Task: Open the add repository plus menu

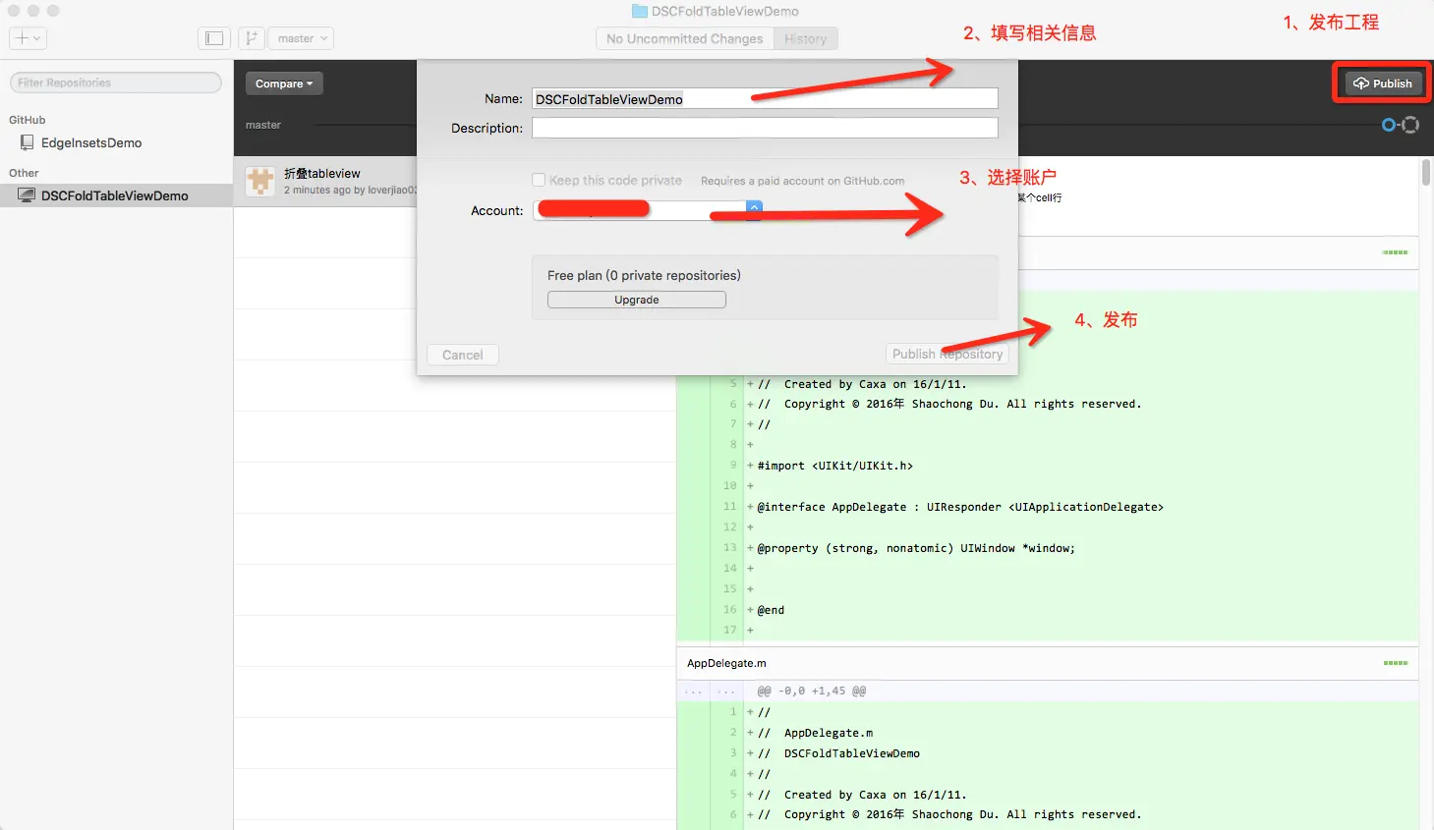Action: 28,38
